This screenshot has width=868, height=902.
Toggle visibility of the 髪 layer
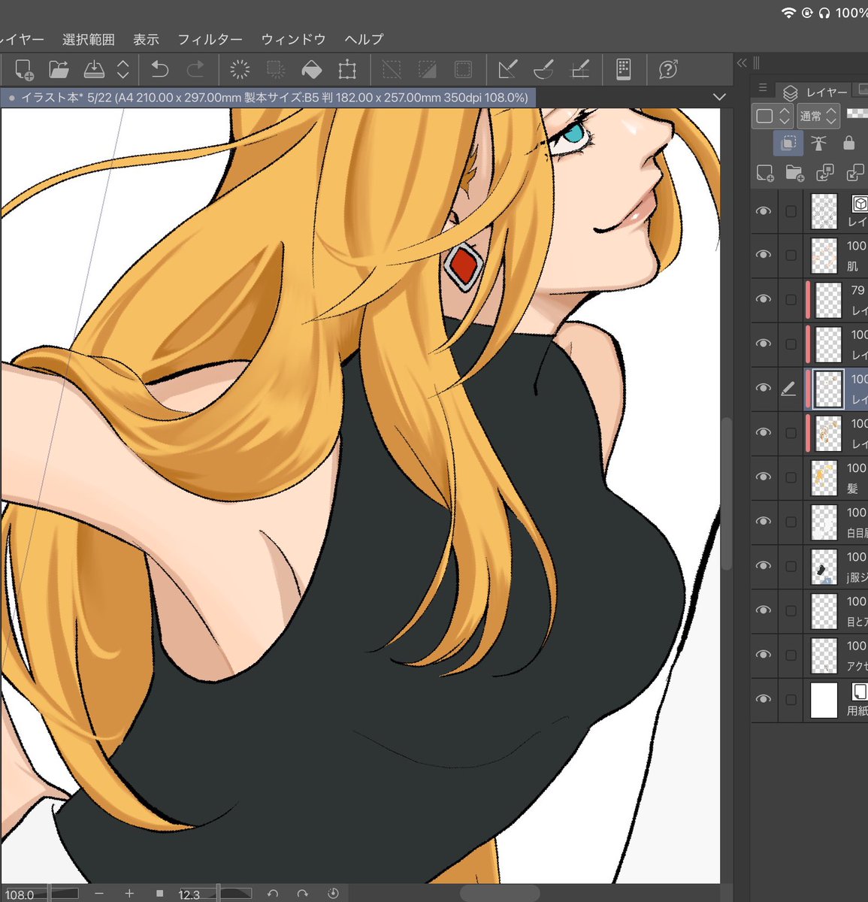[x=764, y=477]
